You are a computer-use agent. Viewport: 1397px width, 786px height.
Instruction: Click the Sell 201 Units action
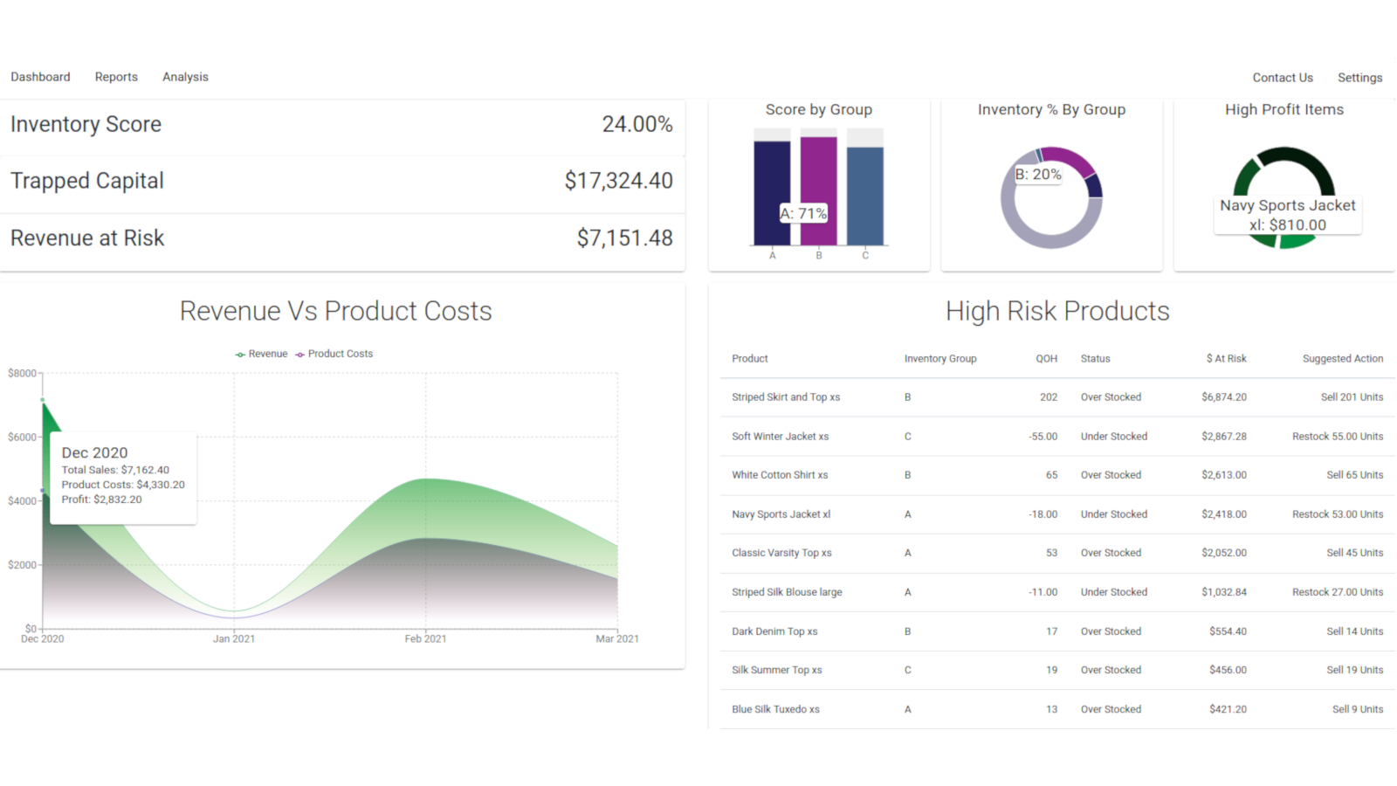click(x=1352, y=397)
